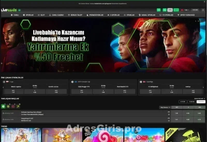The image size is (207, 142).
Task: Open the SPOR TURNUVASI menu
Action: (x=186, y=15)
